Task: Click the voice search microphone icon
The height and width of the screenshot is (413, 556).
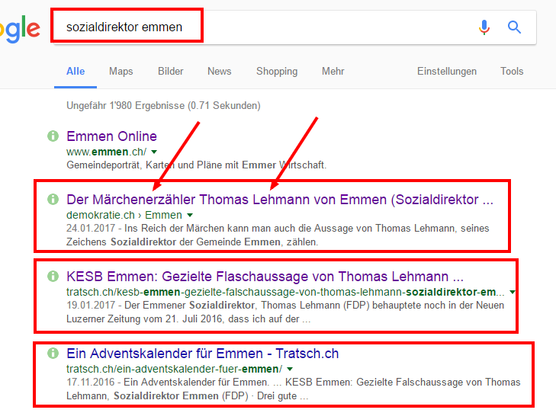Action: pos(484,27)
